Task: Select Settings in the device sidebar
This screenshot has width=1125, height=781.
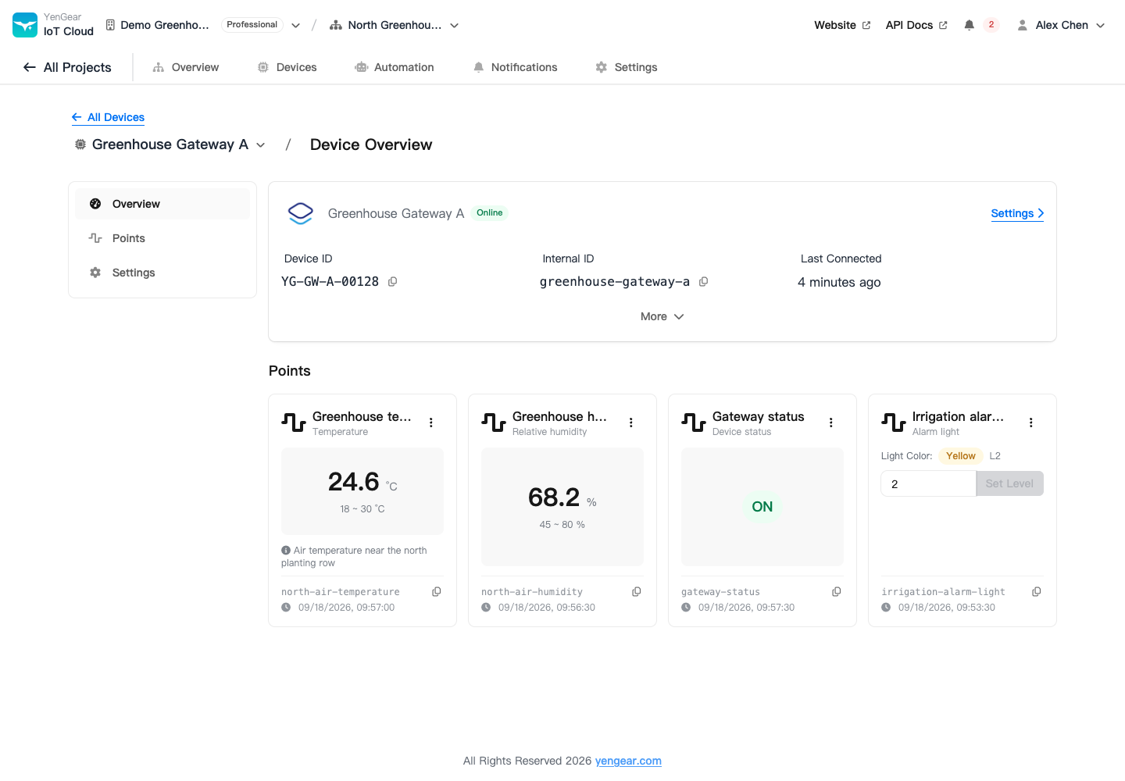Action: [x=162, y=273]
